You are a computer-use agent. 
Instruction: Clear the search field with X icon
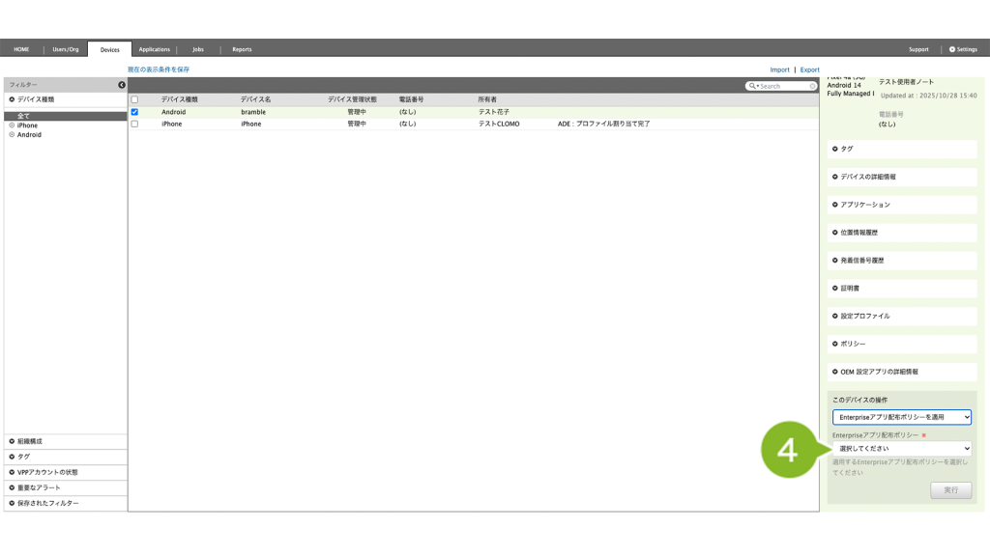(813, 86)
